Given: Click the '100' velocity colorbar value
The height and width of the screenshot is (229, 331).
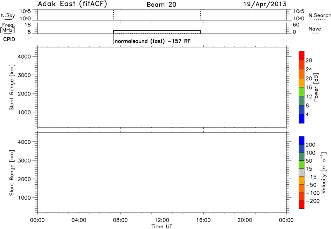Looking at the screenshot, I should point(311,153).
